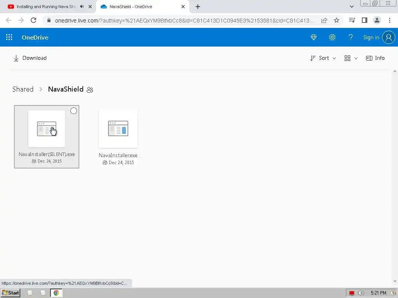Viewport: 398px width, 298px height.
Task: Open the Info details pane
Action: pyautogui.click(x=375, y=58)
